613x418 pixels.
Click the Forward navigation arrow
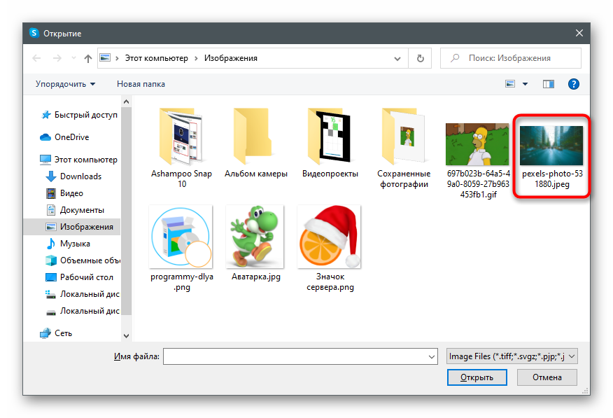pos(57,58)
